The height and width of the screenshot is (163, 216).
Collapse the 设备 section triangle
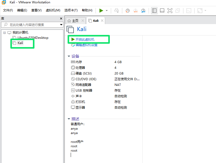tap(69, 56)
